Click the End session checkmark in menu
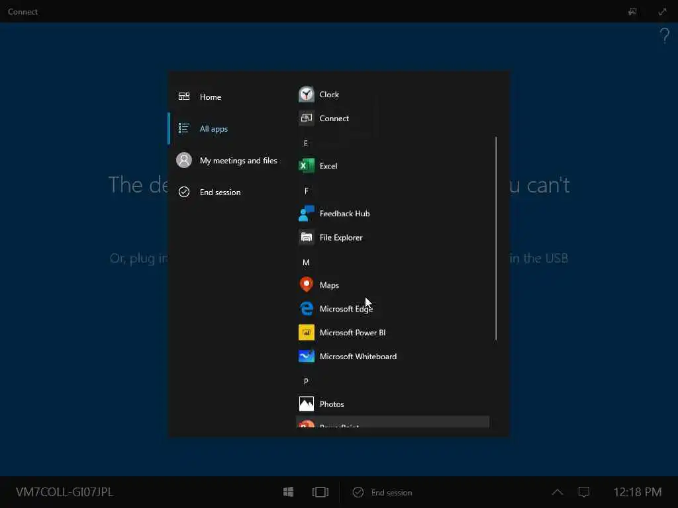 tap(184, 192)
